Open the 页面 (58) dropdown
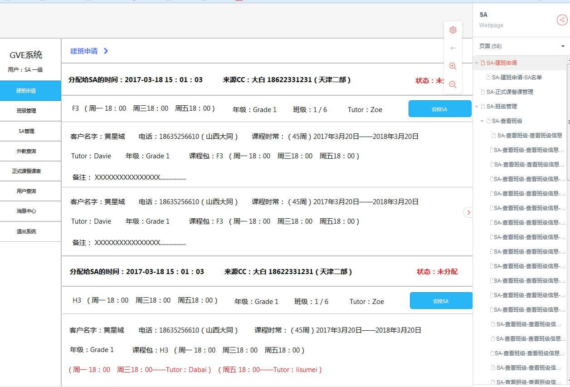 point(563,46)
